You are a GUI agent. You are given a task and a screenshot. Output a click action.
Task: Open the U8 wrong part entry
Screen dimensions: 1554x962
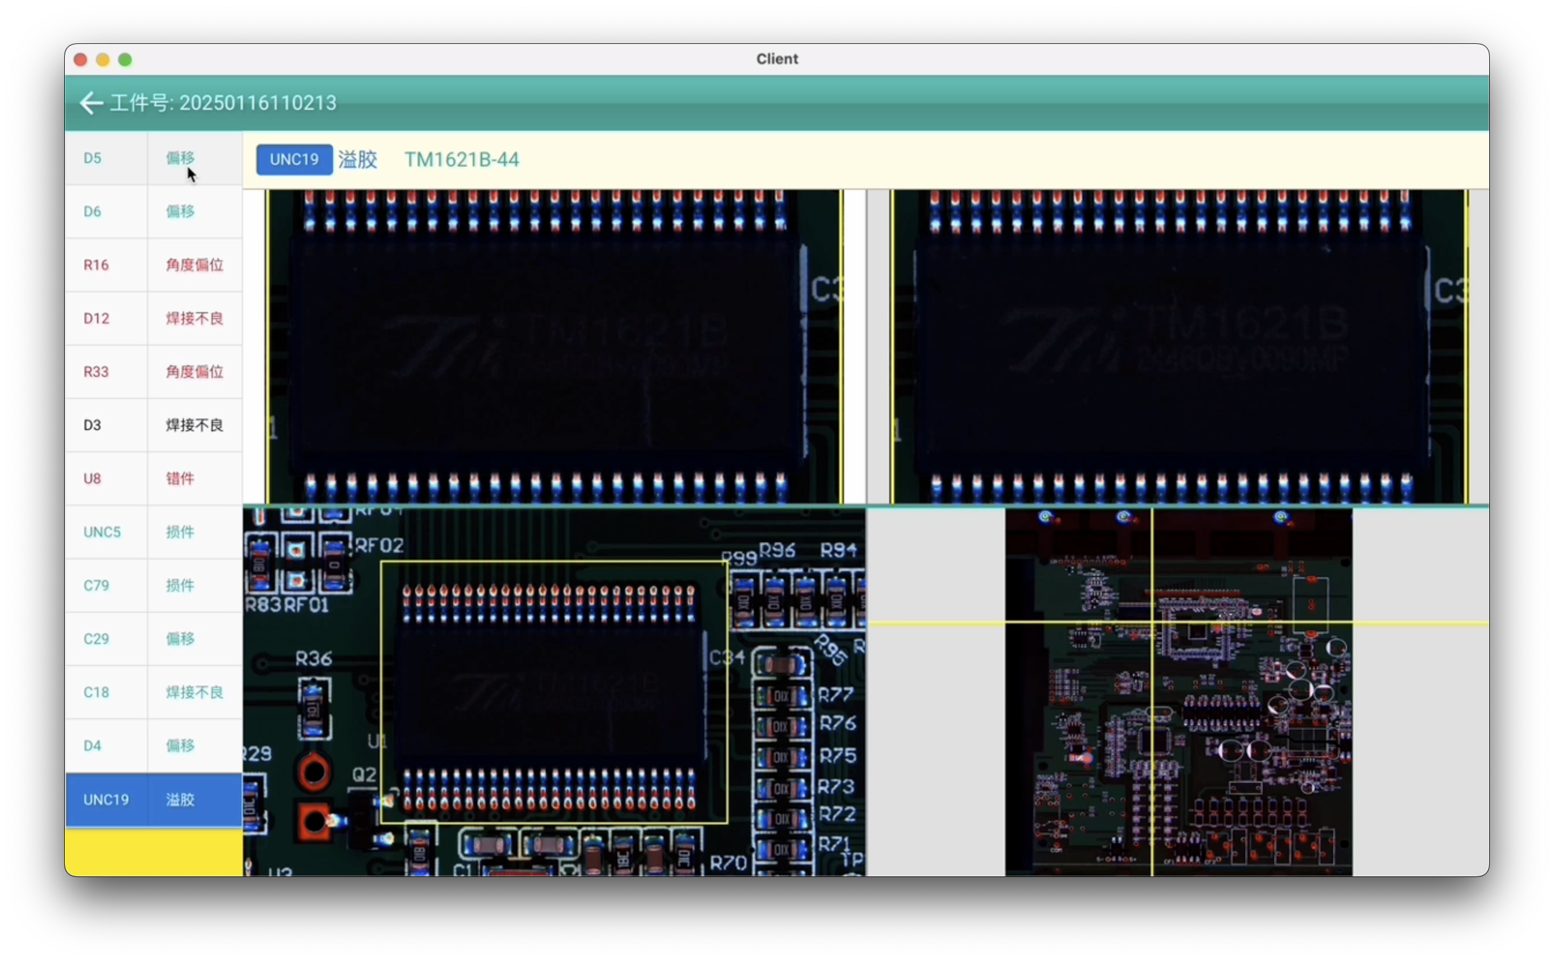click(153, 479)
